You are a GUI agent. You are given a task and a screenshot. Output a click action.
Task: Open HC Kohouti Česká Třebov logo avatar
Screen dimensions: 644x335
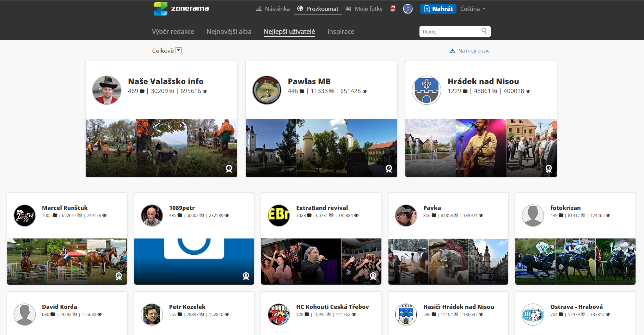(279, 314)
